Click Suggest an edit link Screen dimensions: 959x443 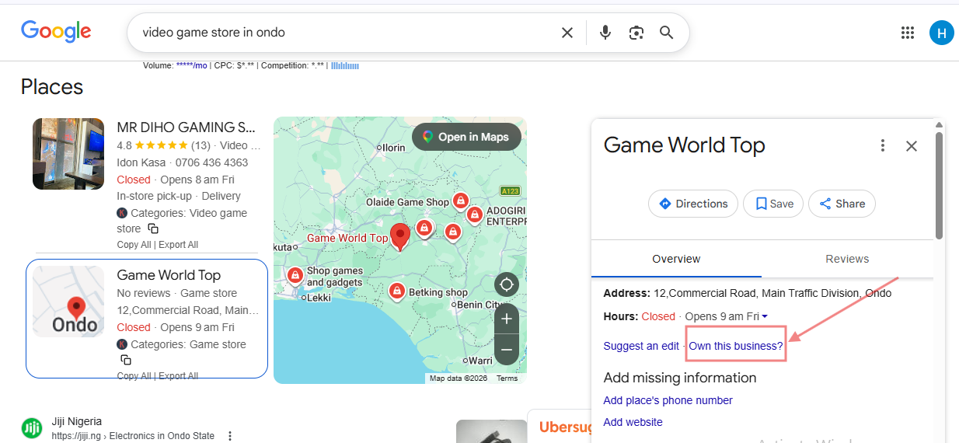[x=641, y=346]
